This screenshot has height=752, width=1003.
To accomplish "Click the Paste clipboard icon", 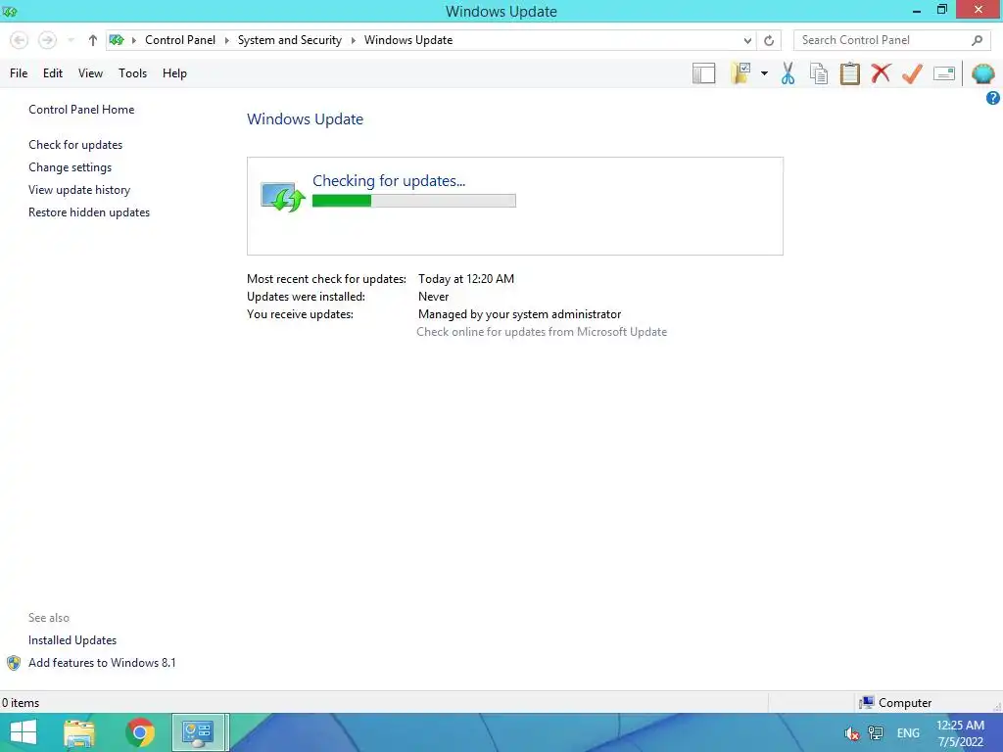I will click(850, 73).
